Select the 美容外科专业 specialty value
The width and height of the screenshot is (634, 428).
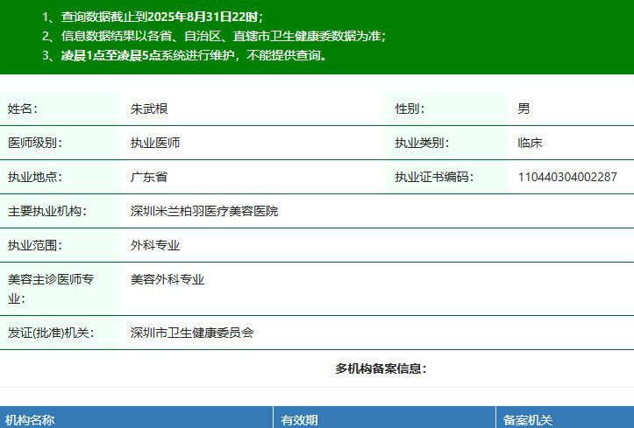(x=167, y=279)
